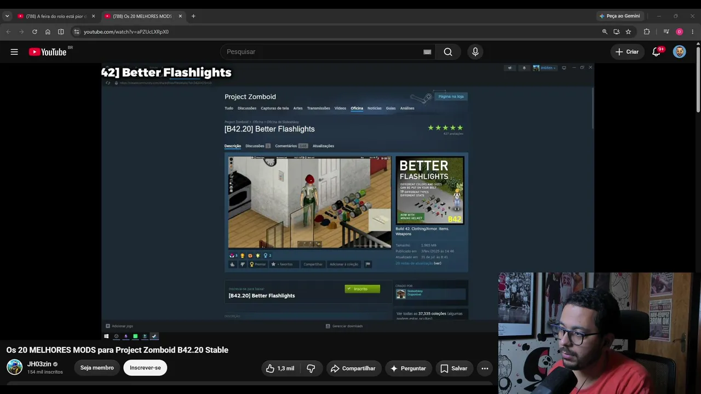Start voice search with the microphone
701x394 pixels.
coord(475,52)
